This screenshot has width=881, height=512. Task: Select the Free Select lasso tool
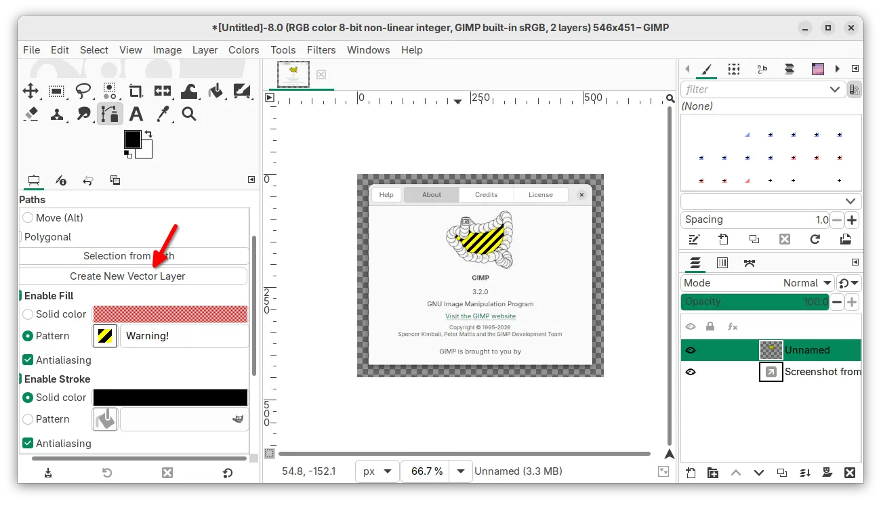tap(83, 91)
